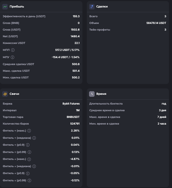This screenshot has height=188, width=172.
Task: Select the Bybit Futures exchange value
Action: [x=71, y=104]
